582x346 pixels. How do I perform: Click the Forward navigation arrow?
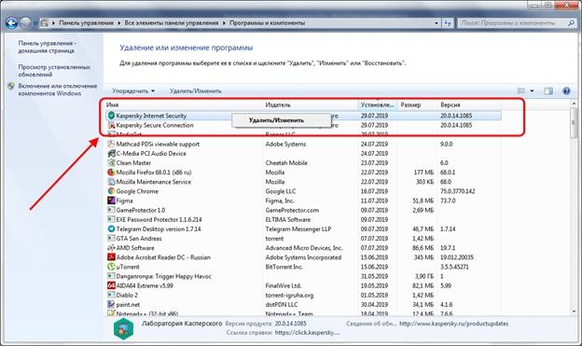[25, 23]
